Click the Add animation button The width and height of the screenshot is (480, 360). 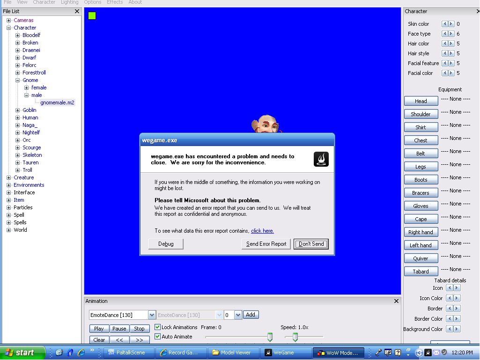(251, 315)
